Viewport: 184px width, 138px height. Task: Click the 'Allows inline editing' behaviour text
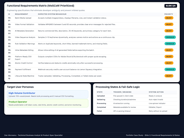click(66, 50)
